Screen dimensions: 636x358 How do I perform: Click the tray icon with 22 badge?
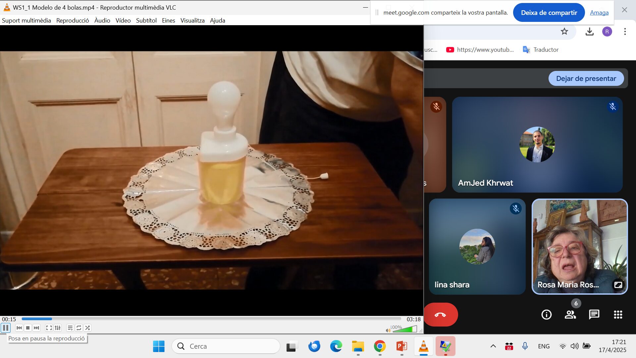(x=509, y=346)
